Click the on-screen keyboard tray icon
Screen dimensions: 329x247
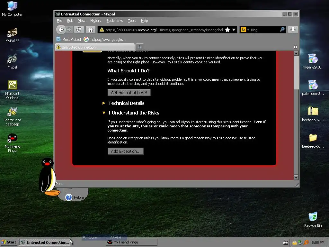(x=285, y=242)
